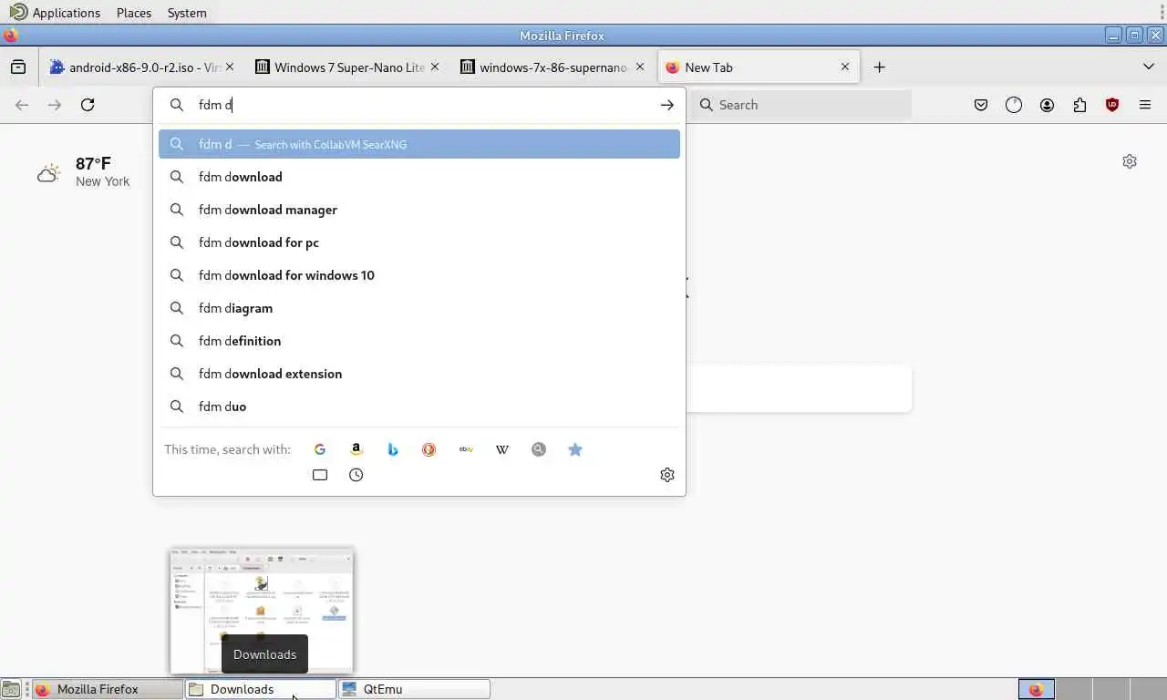Go back one page
The width and height of the screenshot is (1167, 700).
click(x=22, y=105)
